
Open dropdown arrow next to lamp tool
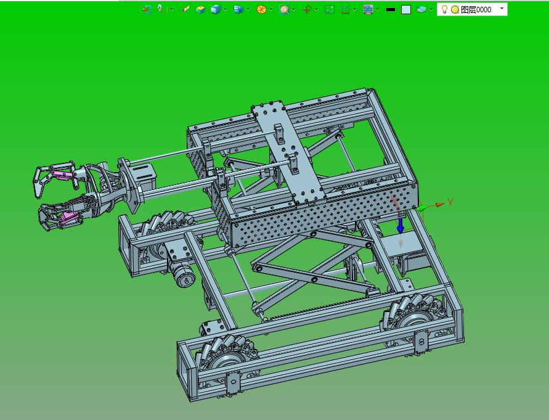pos(171,10)
